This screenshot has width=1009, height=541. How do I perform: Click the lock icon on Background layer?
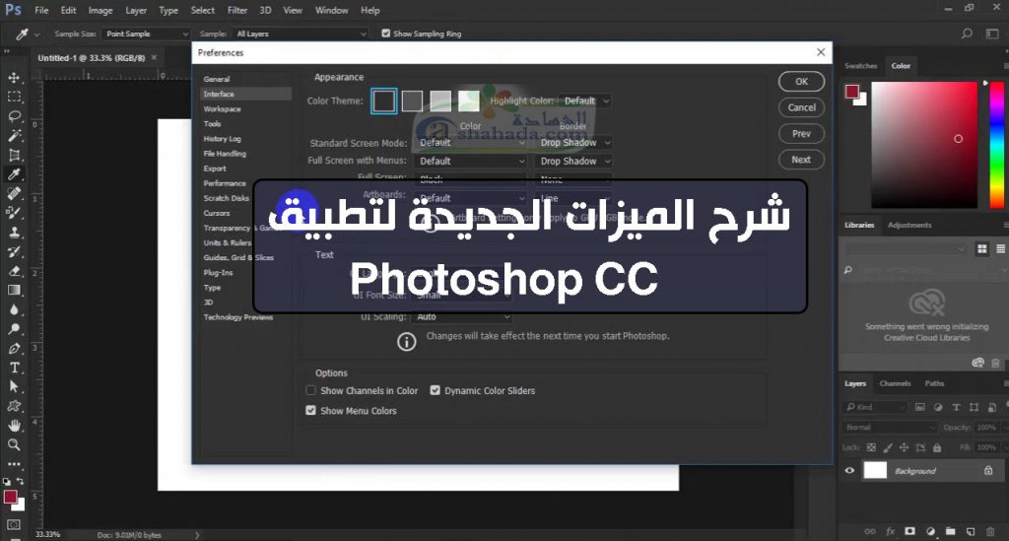click(x=988, y=471)
